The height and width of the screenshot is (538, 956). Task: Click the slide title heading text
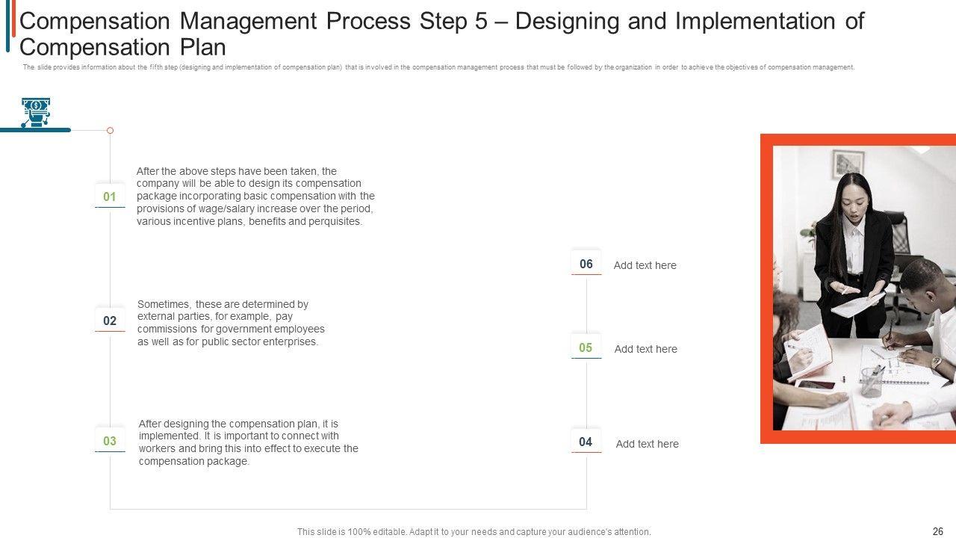coord(441,34)
